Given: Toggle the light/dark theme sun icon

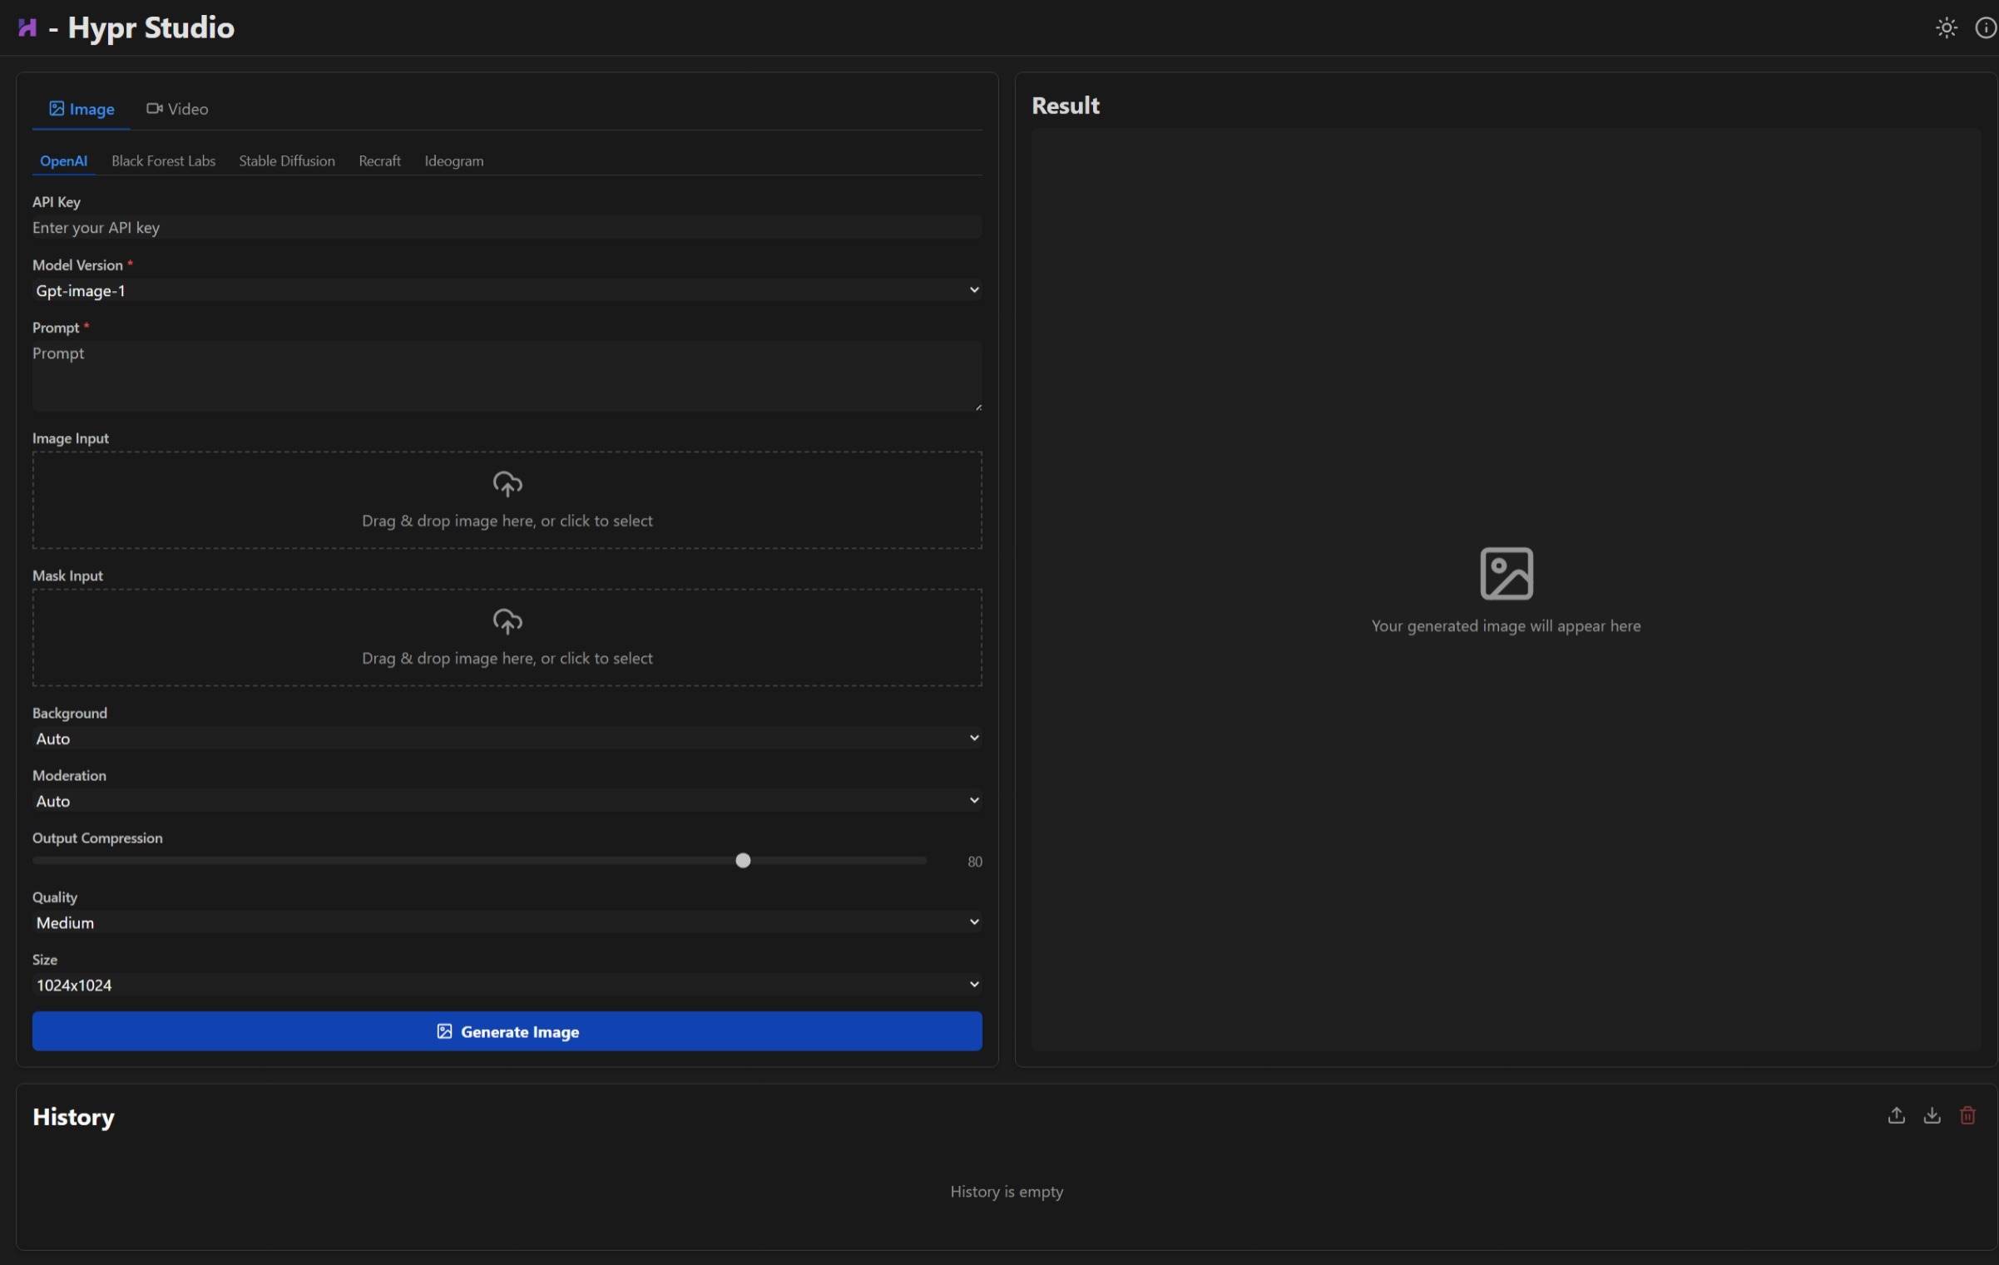Looking at the screenshot, I should [1946, 28].
